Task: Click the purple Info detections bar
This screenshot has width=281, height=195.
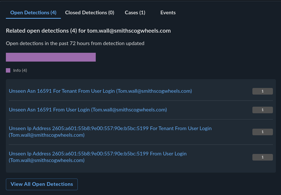Action: (x=51, y=57)
